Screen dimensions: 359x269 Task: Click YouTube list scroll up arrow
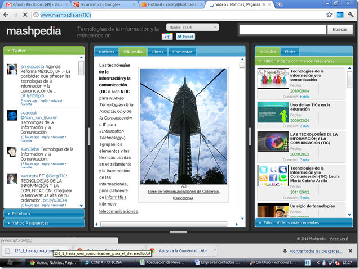(x=349, y=68)
